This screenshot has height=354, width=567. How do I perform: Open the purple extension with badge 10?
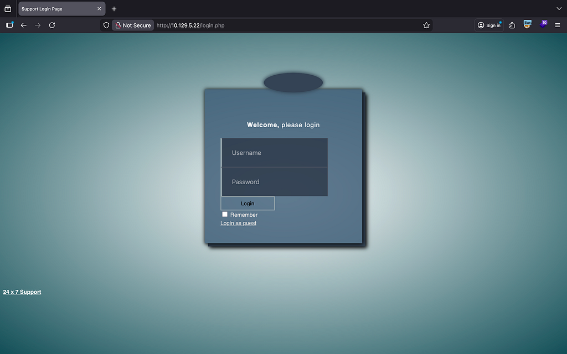(x=543, y=24)
